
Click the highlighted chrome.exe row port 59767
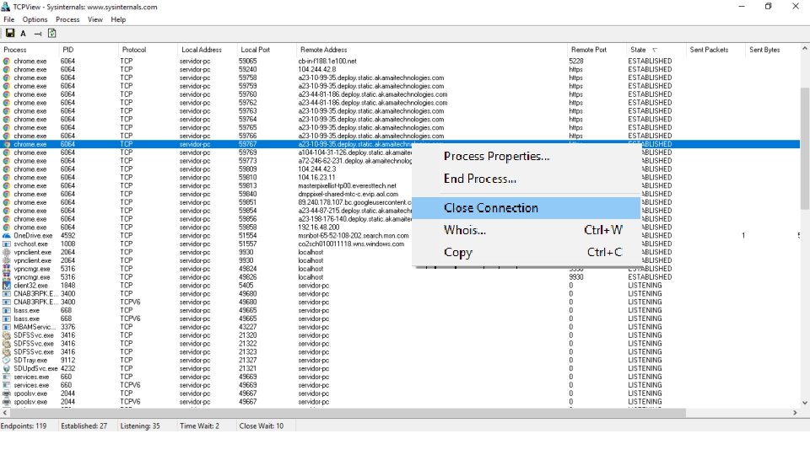click(400, 144)
